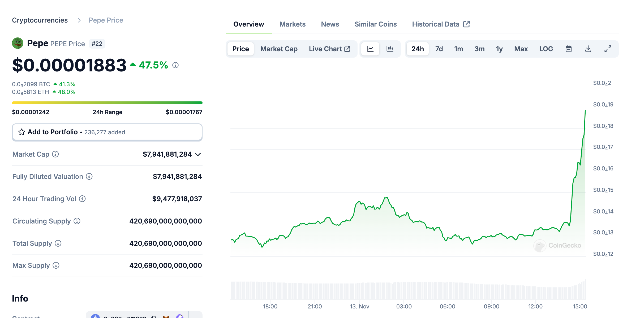Select the Max time range

pos(521,49)
